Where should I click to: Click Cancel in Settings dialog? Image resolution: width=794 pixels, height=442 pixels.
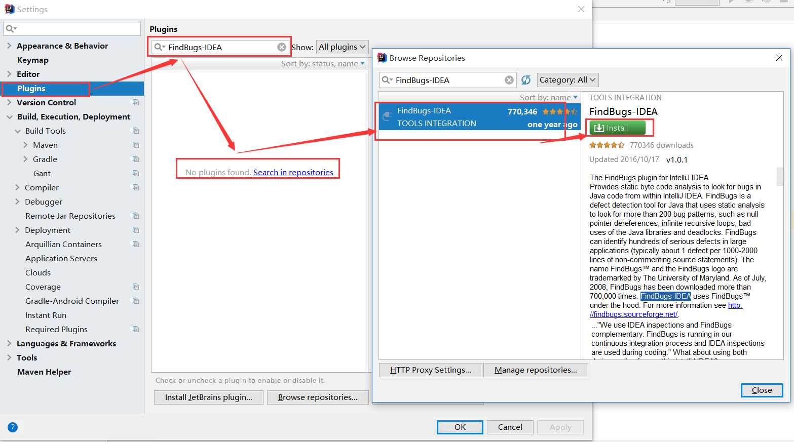510,427
